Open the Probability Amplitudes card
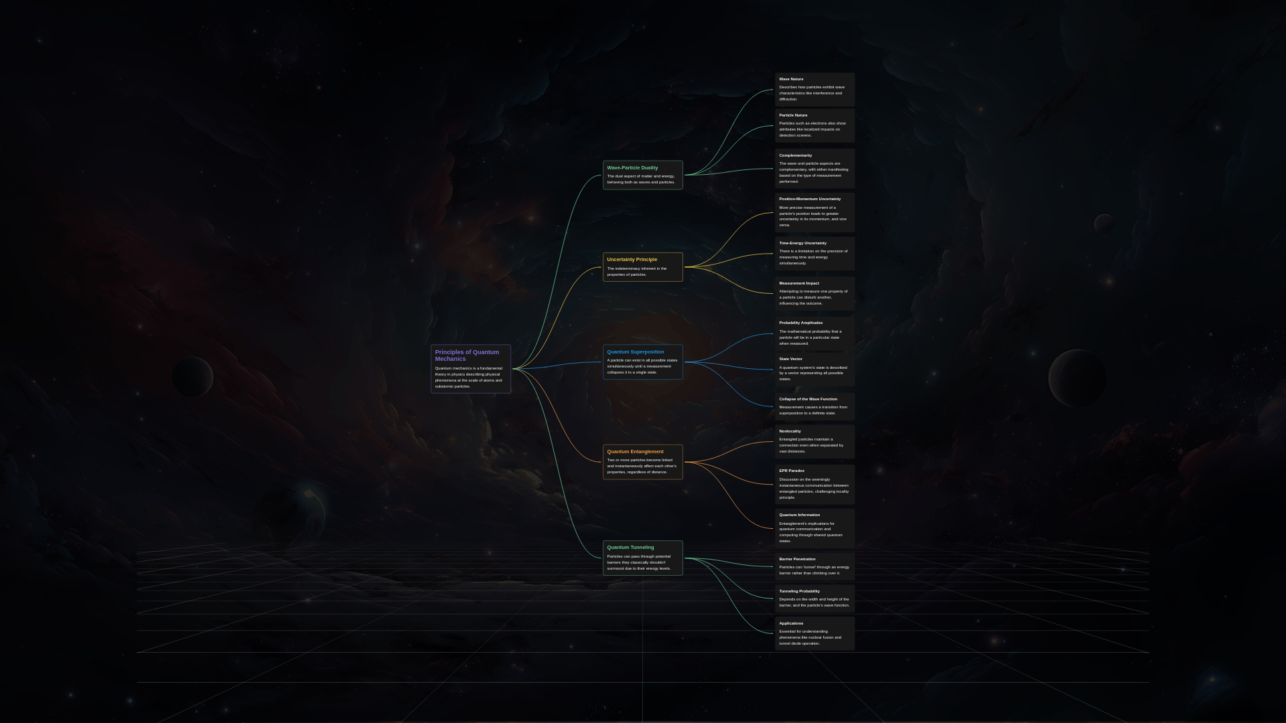Viewport: 1286px width, 723px height. (814, 333)
